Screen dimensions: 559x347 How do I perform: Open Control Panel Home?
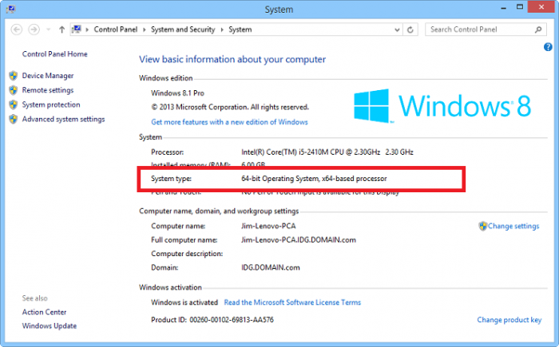point(54,54)
